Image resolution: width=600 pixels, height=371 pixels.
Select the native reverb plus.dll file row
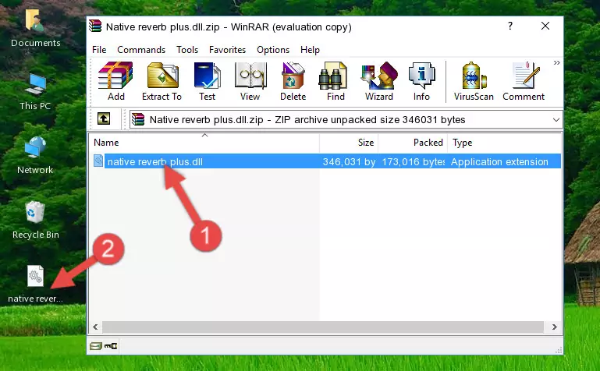pyautogui.click(x=326, y=161)
